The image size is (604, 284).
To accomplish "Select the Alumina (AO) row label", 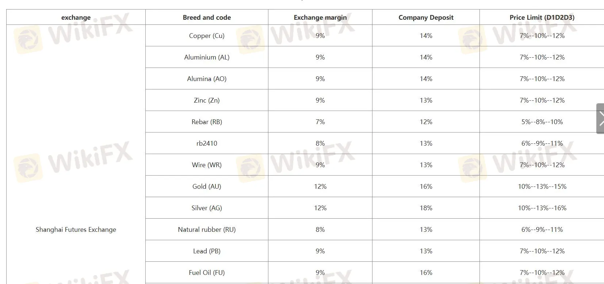I will point(207,78).
